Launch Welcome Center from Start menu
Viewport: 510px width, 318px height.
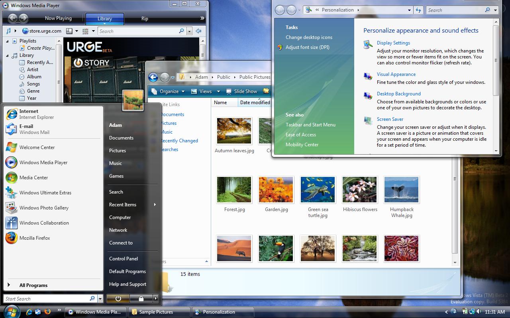tap(53, 147)
